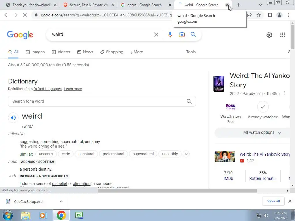Open Weird: The Al Yankovic Story video link

265,154
